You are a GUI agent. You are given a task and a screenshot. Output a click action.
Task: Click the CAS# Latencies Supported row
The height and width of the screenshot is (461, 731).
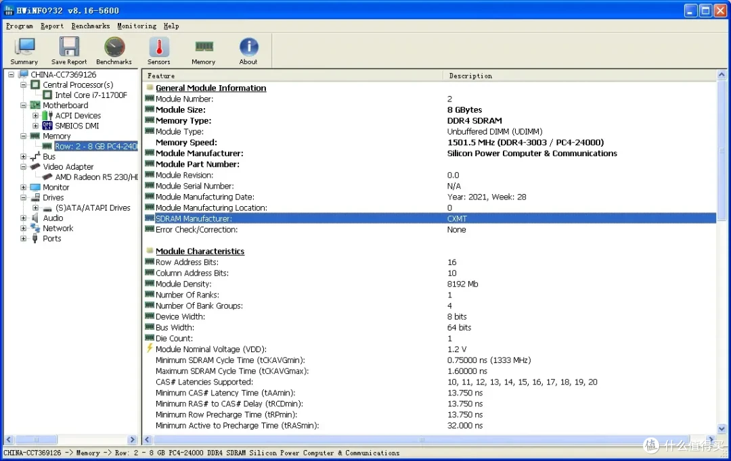[x=429, y=382]
